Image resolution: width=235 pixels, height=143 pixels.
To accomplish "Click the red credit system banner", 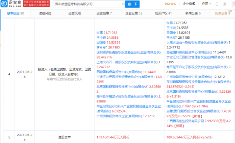I will coord(36,4).
